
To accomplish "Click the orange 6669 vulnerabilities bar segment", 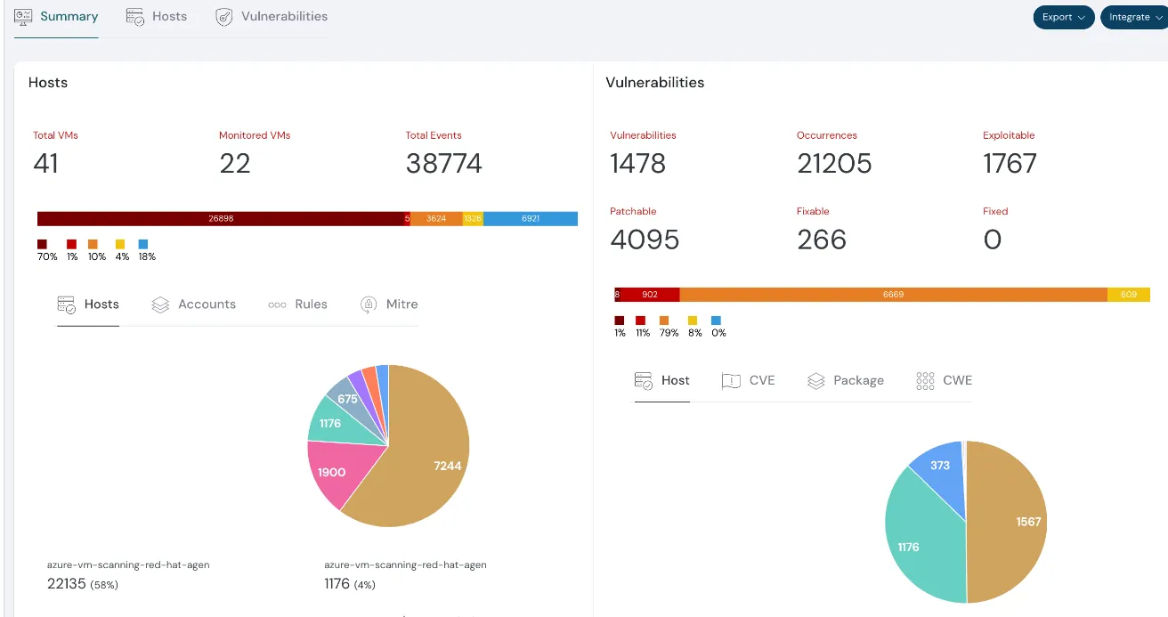I will point(893,295).
